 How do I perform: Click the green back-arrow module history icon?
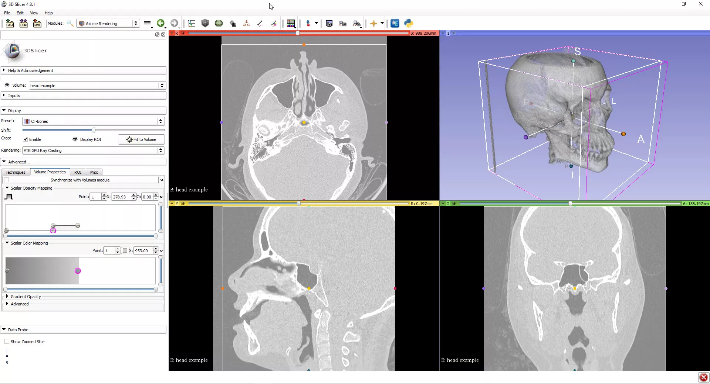[160, 23]
